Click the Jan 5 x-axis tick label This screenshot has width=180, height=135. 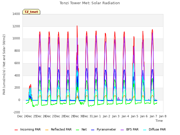point(134,116)
